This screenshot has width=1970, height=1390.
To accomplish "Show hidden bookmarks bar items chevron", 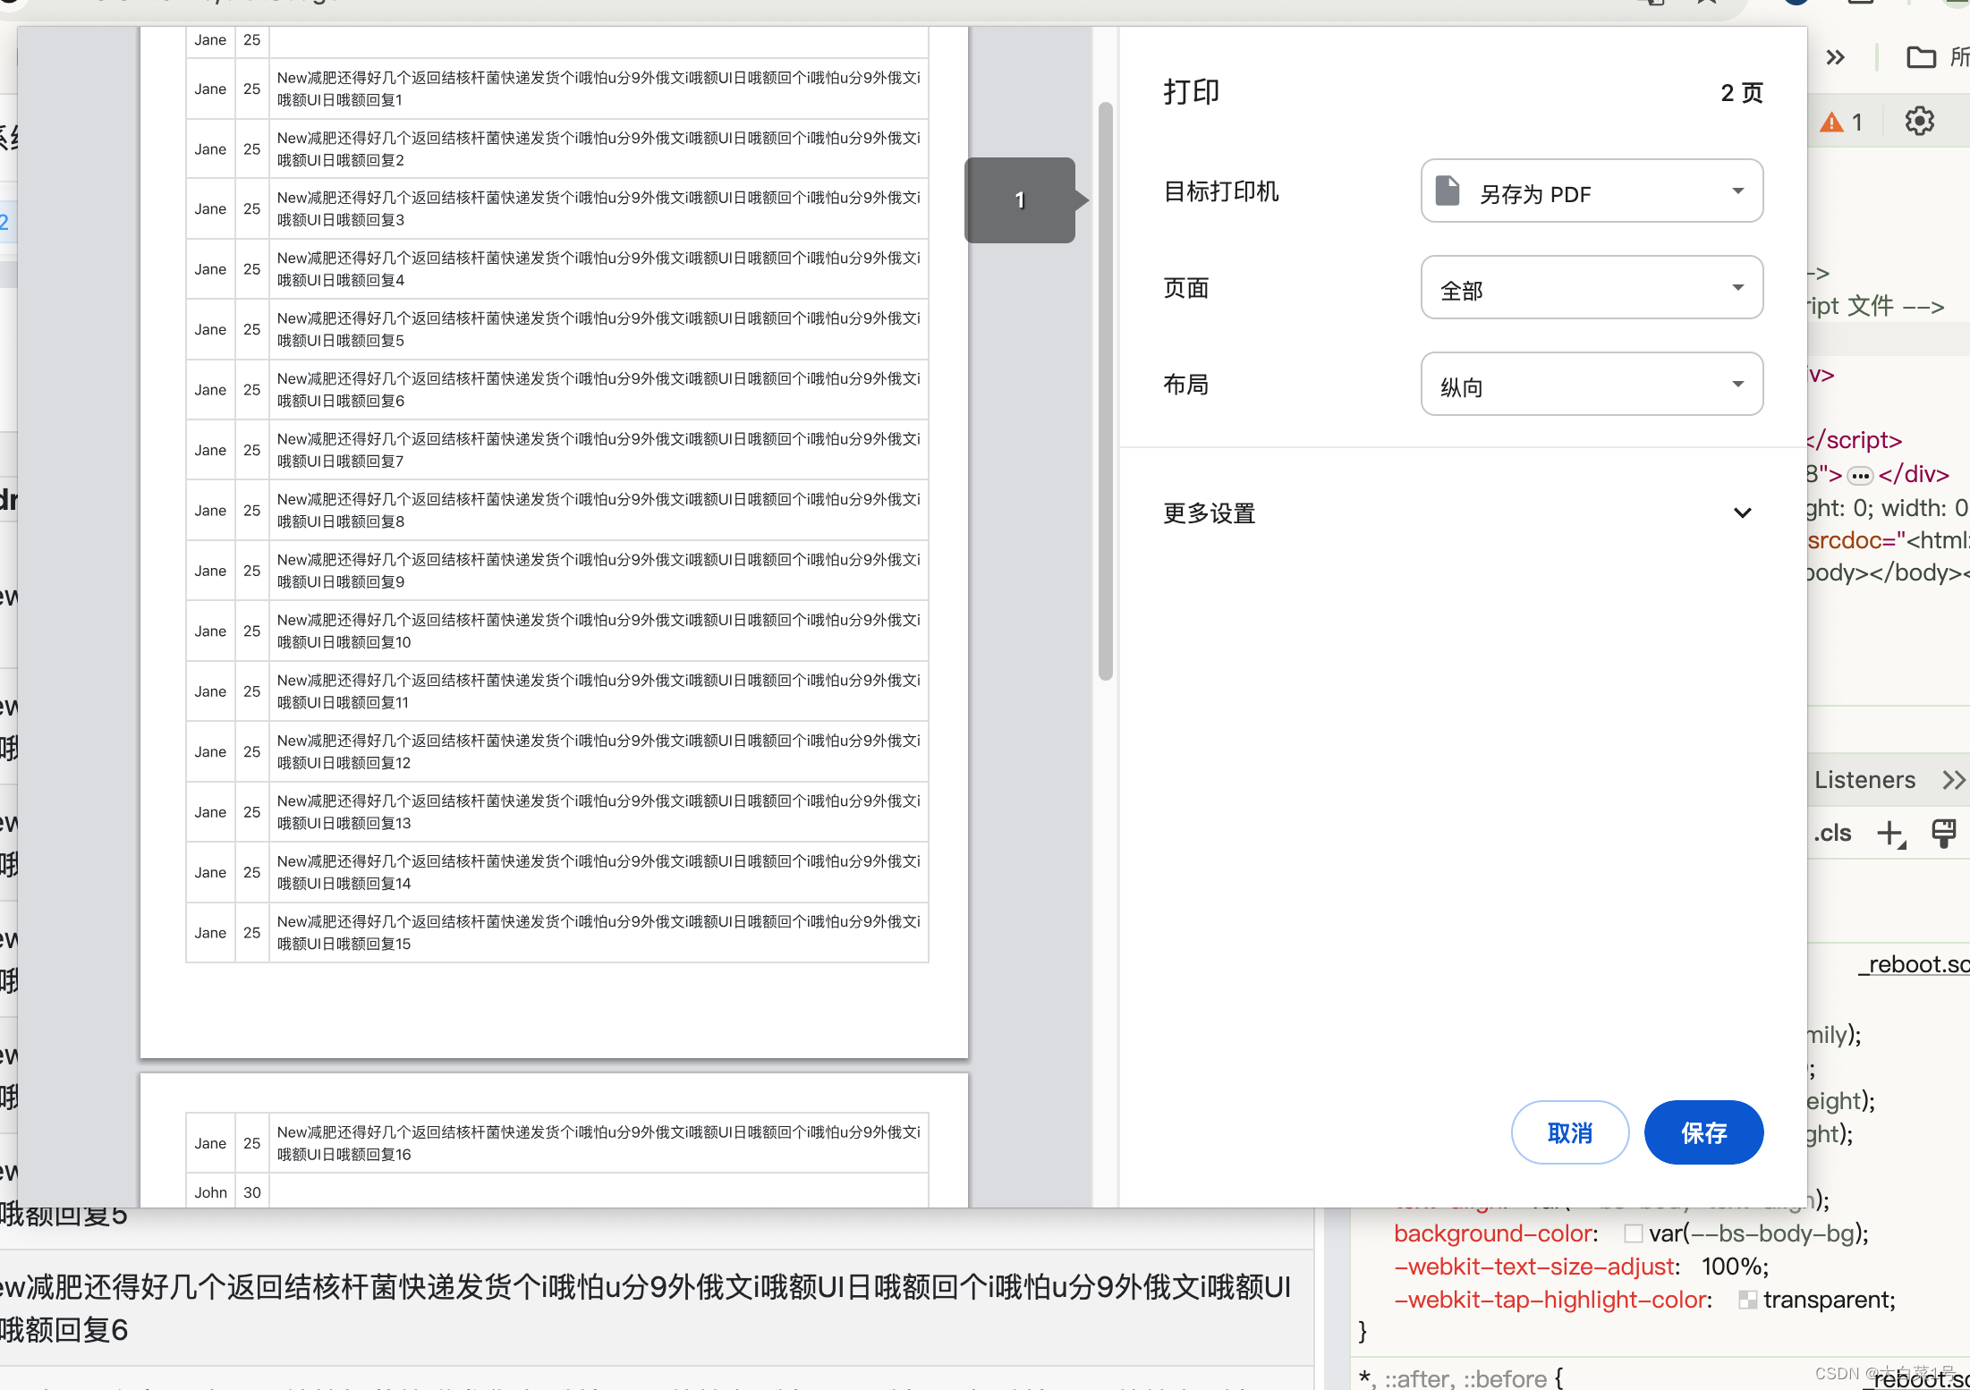I will pyautogui.click(x=1836, y=58).
